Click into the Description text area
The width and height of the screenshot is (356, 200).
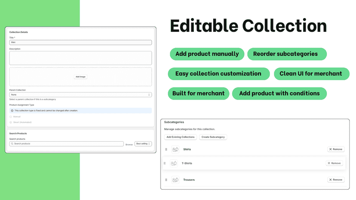pyautogui.click(x=80, y=58)
